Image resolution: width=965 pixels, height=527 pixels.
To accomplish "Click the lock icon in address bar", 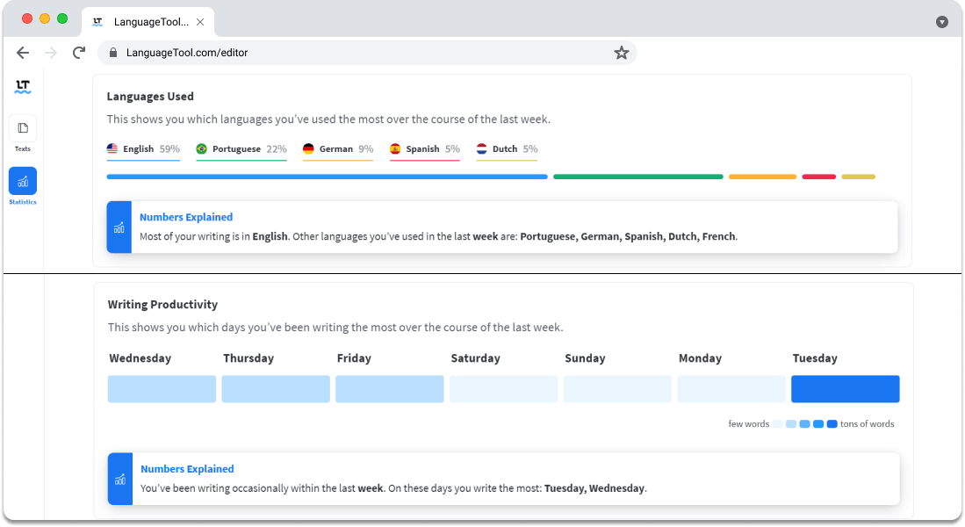I will coord(113,53).
